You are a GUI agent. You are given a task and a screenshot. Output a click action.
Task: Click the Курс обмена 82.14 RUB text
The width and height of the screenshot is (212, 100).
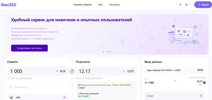(x=164, y=70)
